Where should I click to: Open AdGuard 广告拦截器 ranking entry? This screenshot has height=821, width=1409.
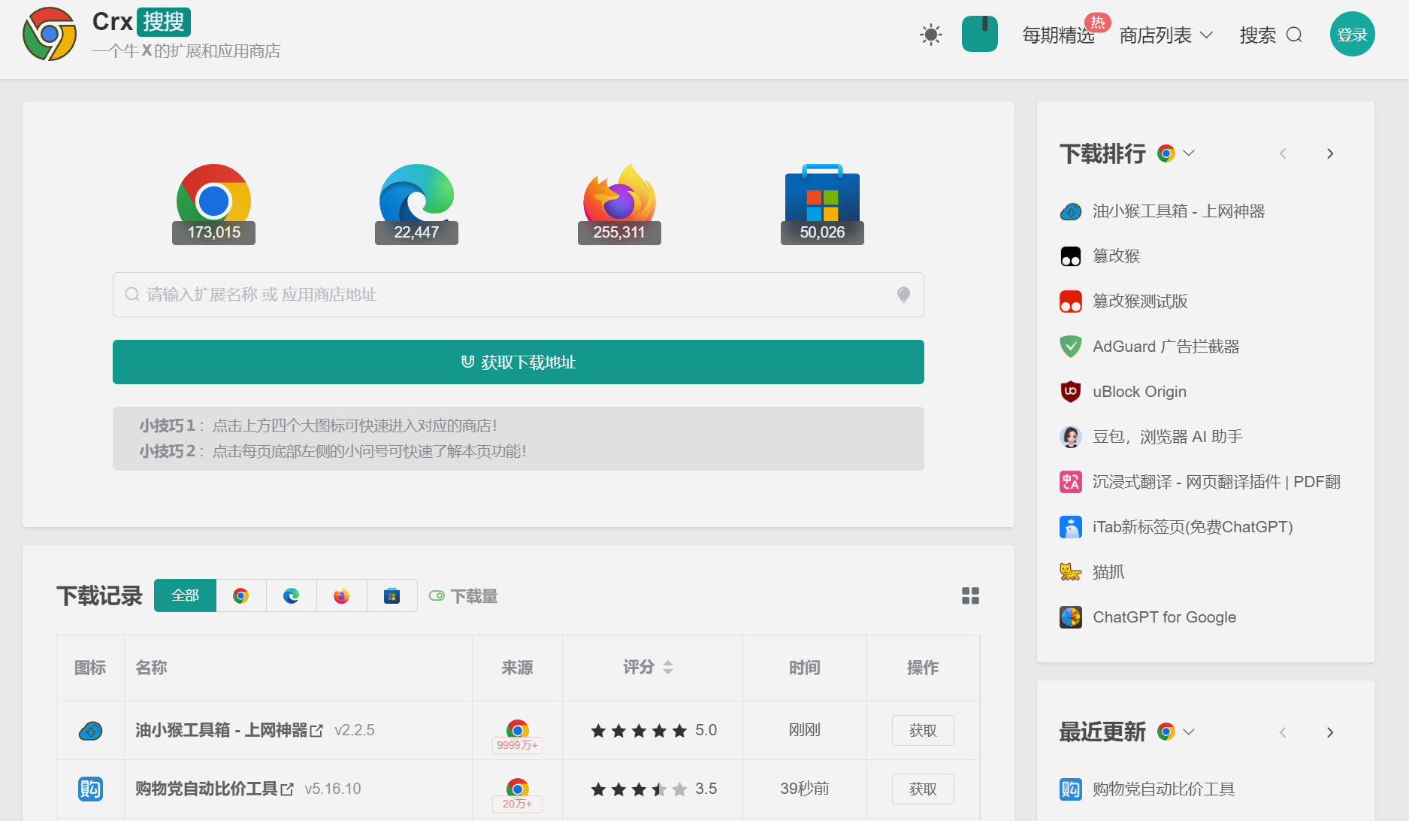(x=1166, y=347)
